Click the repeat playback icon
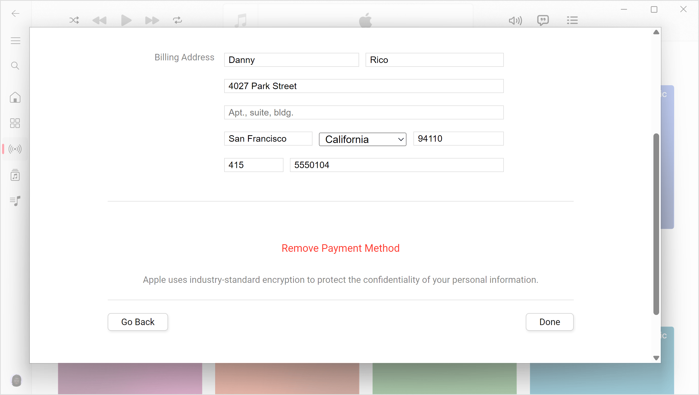 [x=178, y=20]
